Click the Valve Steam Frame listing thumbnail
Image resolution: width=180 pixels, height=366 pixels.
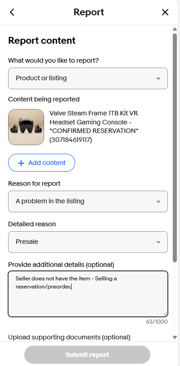pyautogui.click(x=26, y=127)
